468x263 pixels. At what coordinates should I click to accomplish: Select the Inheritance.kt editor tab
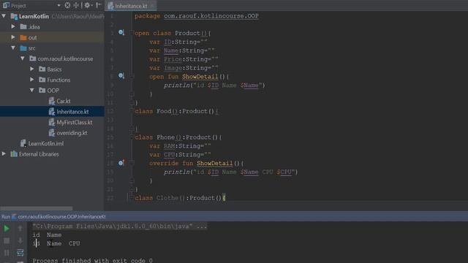click(131, 6)
